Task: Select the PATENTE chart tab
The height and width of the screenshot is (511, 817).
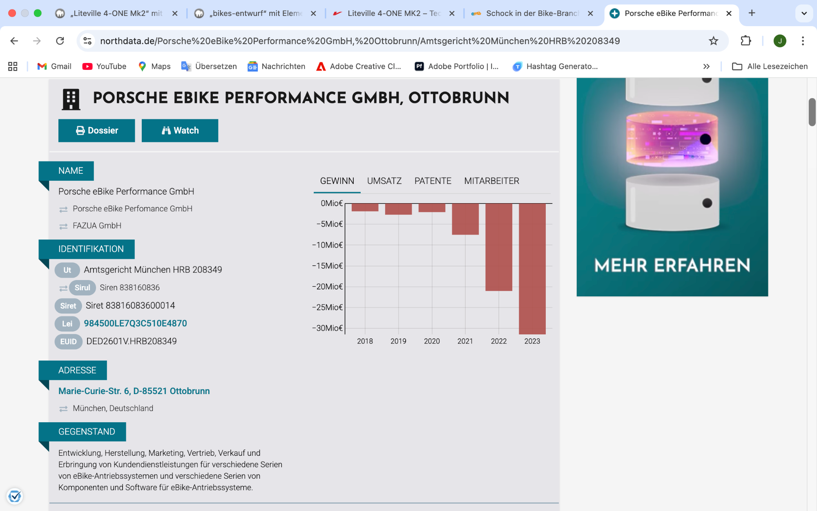Action: [433, 181]
